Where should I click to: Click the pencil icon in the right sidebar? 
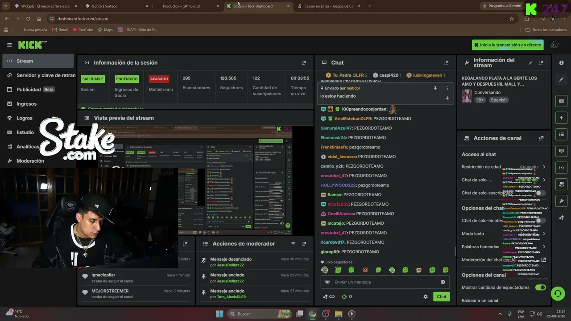point(561,79)
